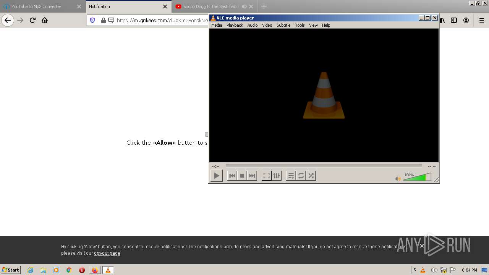Launch Chrome from taskbar

coord(69,270)
